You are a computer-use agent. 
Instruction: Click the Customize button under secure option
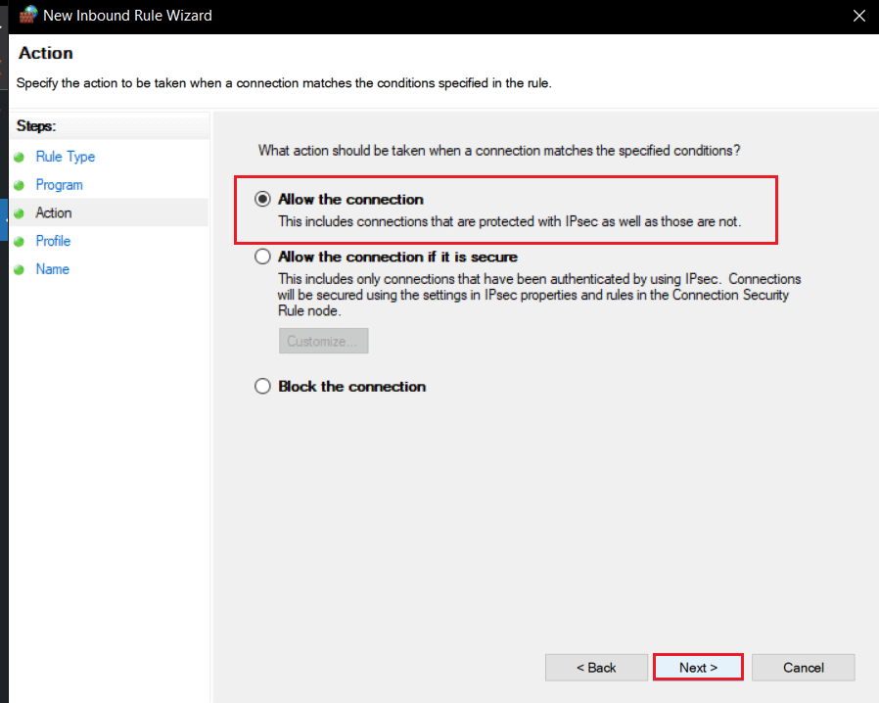[x=323, y=341]
